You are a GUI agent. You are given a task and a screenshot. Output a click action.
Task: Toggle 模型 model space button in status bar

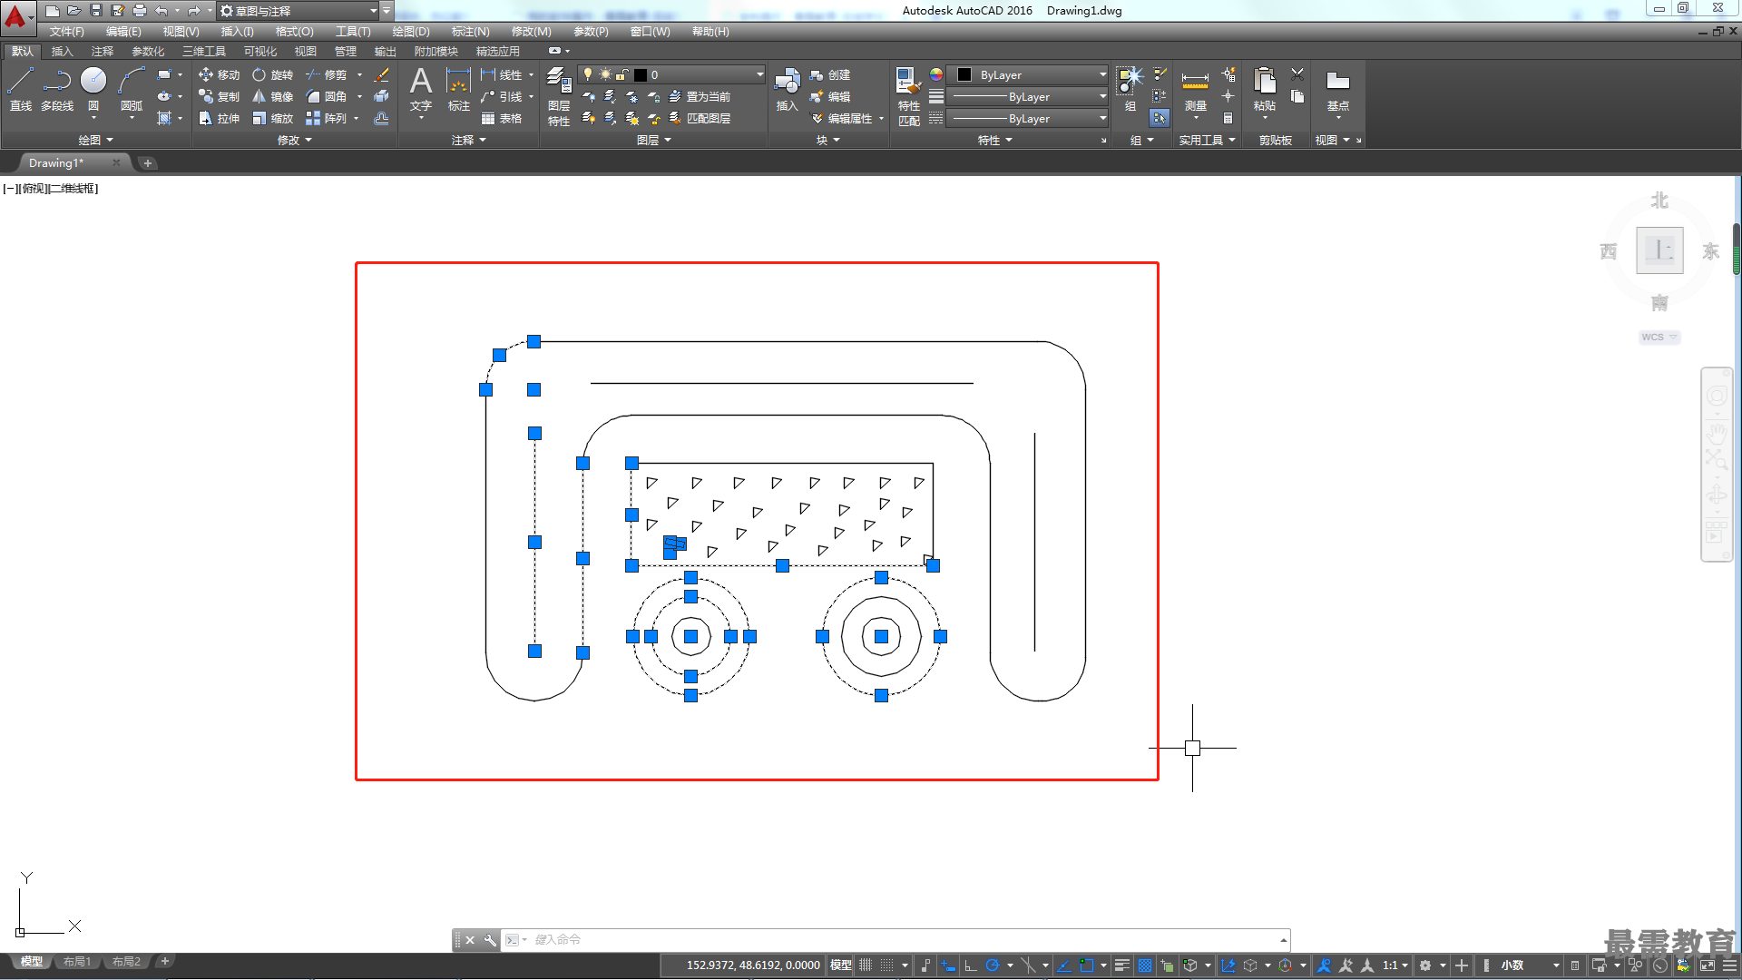[840, 965]
